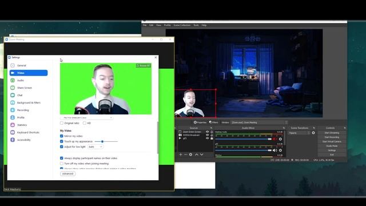366x206 pixels.
Task: Open OBS Settings from Controls panel
Action: click(332, 150)
